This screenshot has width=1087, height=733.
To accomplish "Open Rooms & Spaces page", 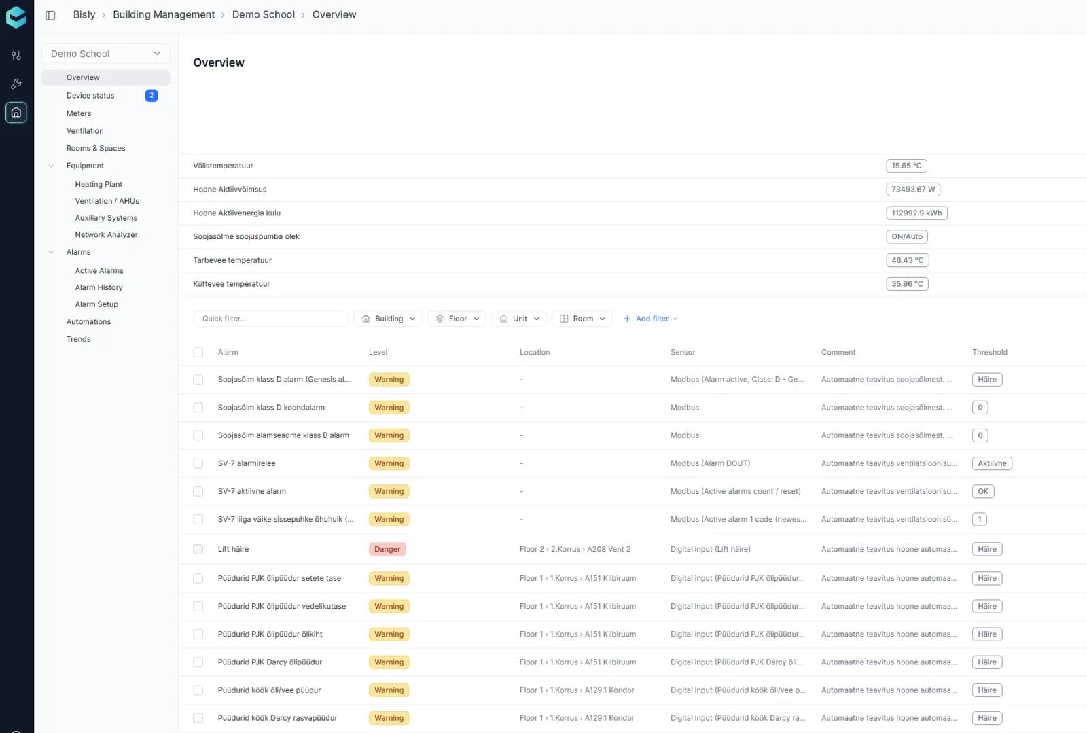I will click(x=96, y=149).
